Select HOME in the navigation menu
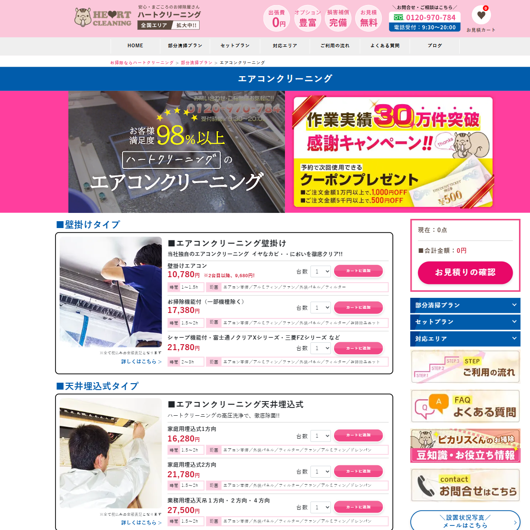Screen dimensions: 530x530 coord(135,46)
